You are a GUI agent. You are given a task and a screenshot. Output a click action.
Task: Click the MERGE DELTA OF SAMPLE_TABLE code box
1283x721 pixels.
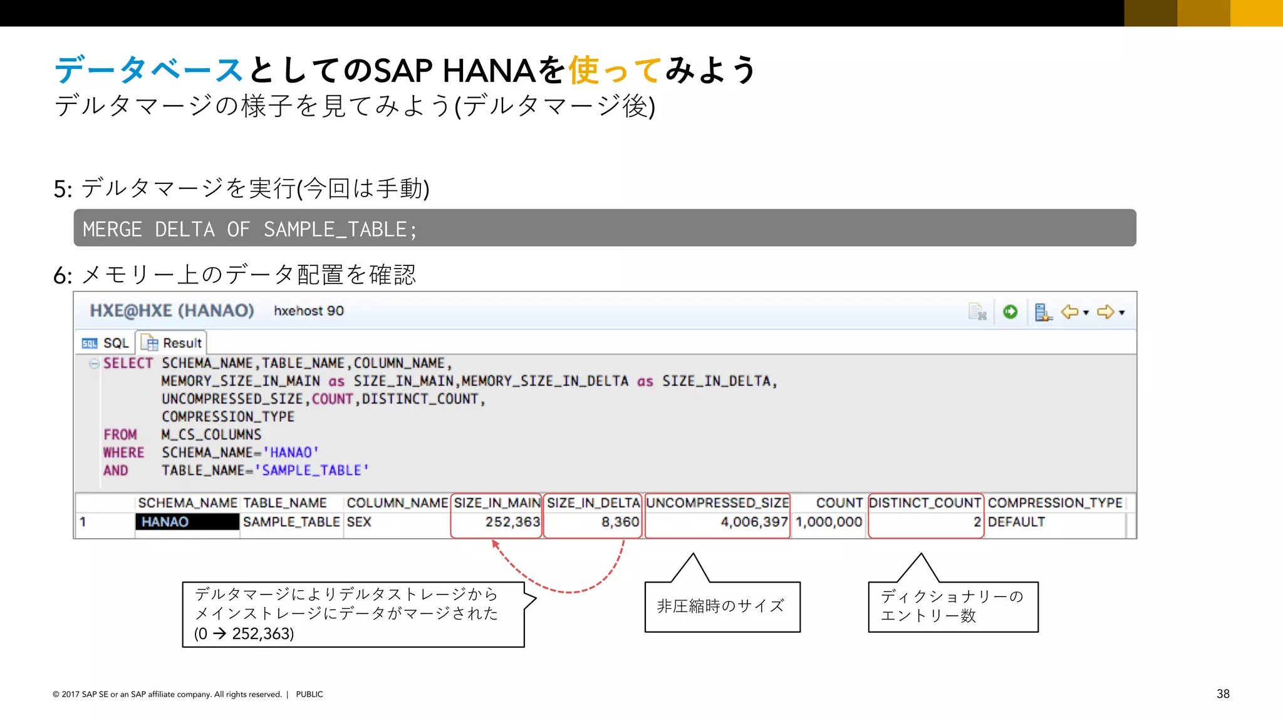tap(605, 228)
